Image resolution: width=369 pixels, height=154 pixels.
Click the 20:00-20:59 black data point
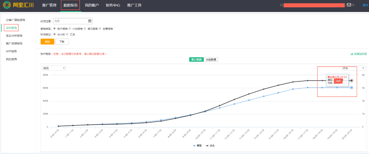pos(352,81)
